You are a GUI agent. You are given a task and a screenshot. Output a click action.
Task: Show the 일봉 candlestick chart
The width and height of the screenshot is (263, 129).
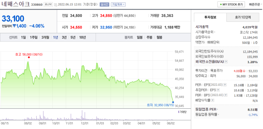point(139,37)
